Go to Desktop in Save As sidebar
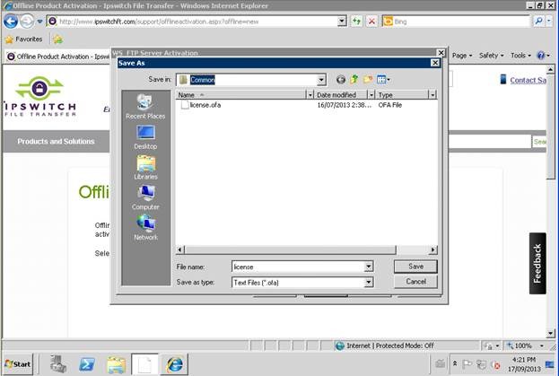The height and width of the screenshot is (376, 559). click(x=145, y=137)
